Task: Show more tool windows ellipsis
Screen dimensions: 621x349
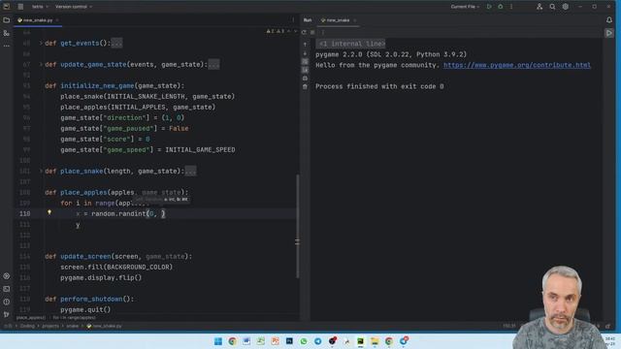Action: 7,46
